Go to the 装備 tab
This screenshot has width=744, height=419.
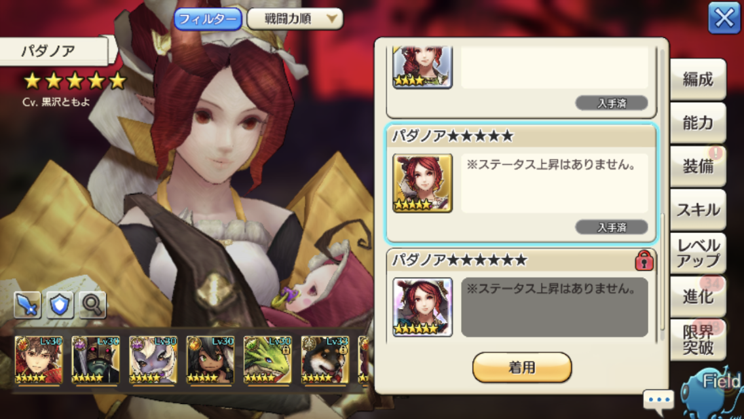697,166
